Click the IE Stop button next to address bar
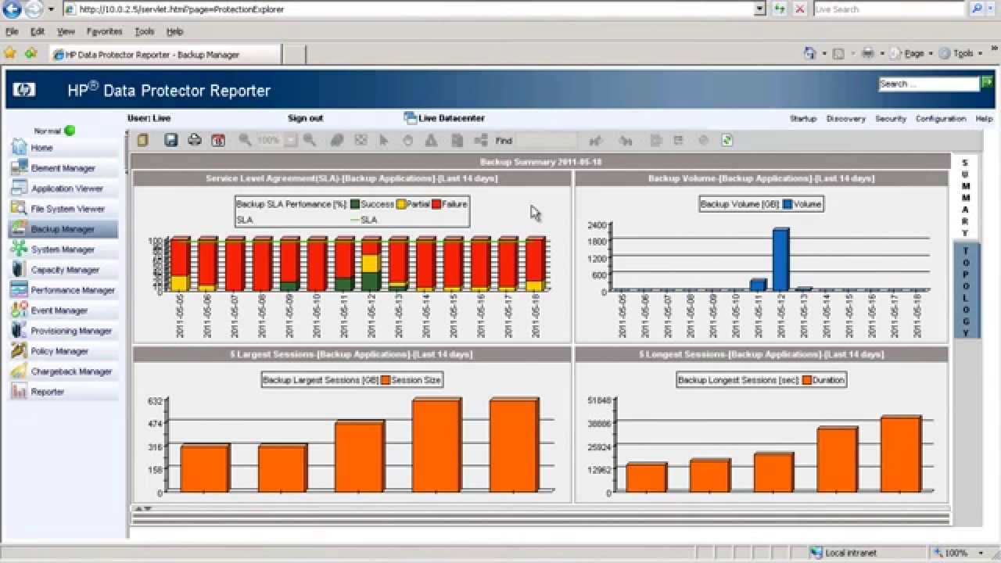The height and width of the screenshot is (563, 1001). [799, 9]
